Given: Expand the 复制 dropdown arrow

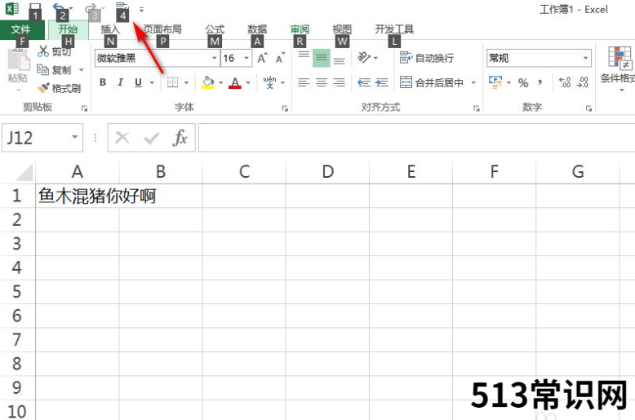Looking at the screenshot, I should [x=82, y=70].
